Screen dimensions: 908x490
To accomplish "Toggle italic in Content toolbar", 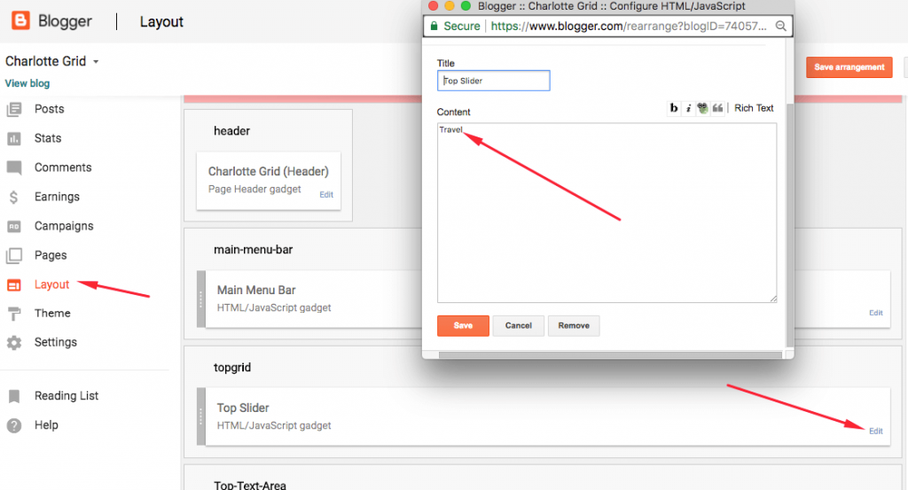I will [688, 108].
